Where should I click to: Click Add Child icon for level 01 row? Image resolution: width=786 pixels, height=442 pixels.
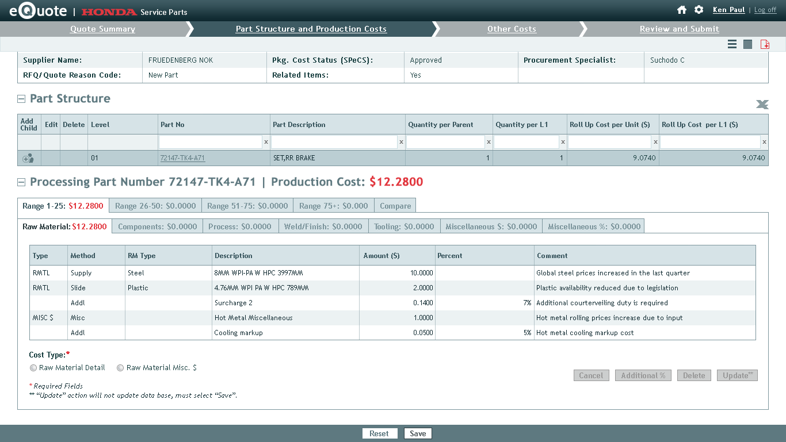click(28, 158)
